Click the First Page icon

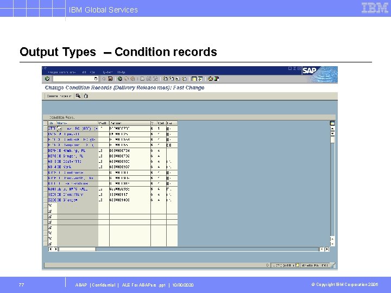tap(165, 79)
